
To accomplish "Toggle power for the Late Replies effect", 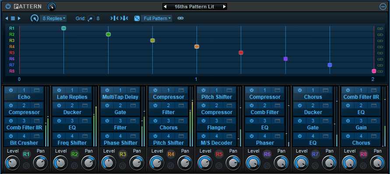I will coord(59,90).
